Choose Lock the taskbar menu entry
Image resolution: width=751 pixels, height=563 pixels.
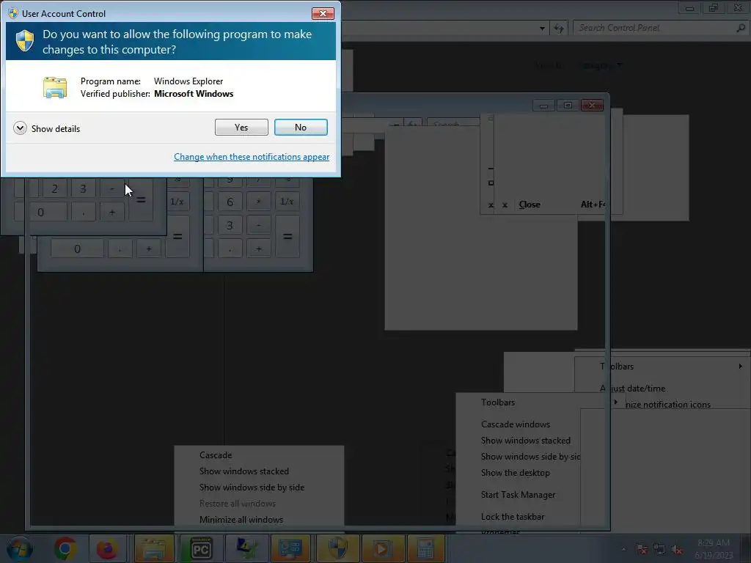coord(513,517)
